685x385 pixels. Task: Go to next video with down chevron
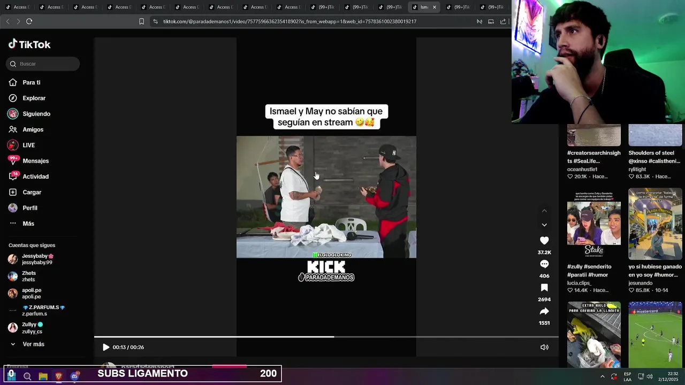coord(544,225)
